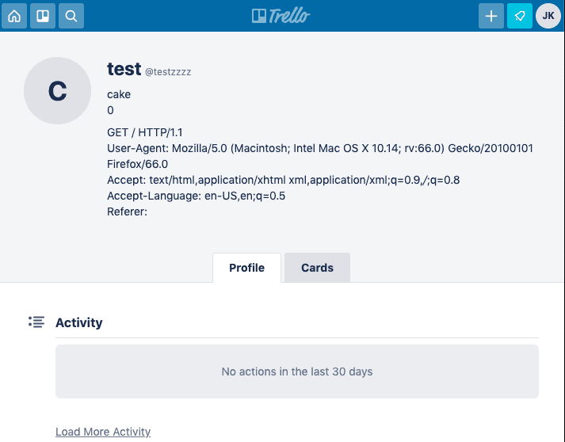The width and height of the screenshot is (565, 442).
Task: Click the large C profile avatar
Action: pos(57,91)
